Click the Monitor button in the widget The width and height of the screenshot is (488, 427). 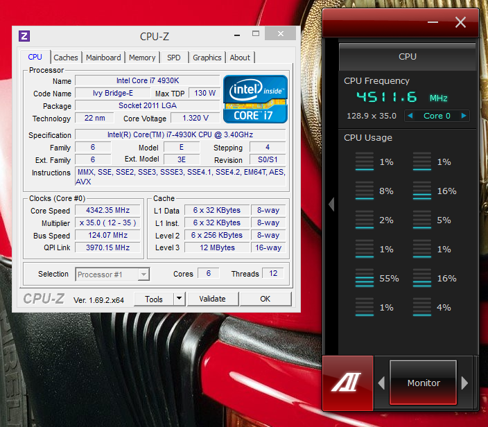(x=424, y=383)
